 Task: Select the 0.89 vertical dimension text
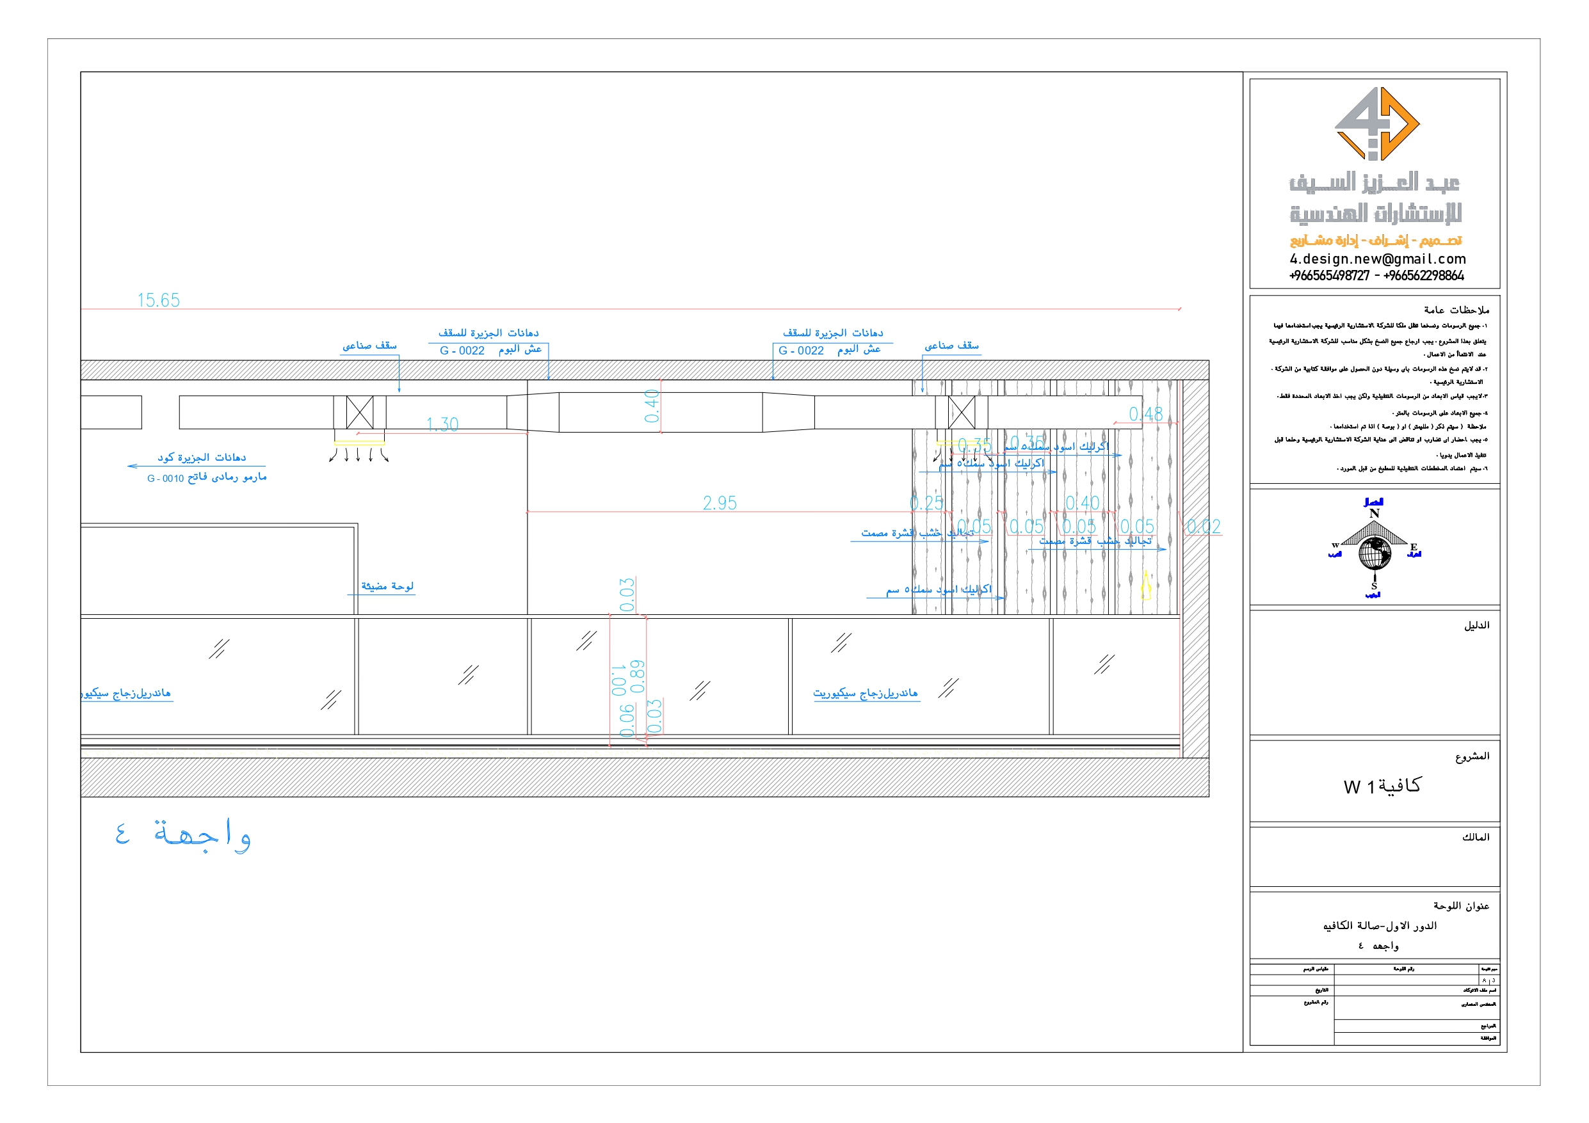pyautogui.click(x=638, y=677)
